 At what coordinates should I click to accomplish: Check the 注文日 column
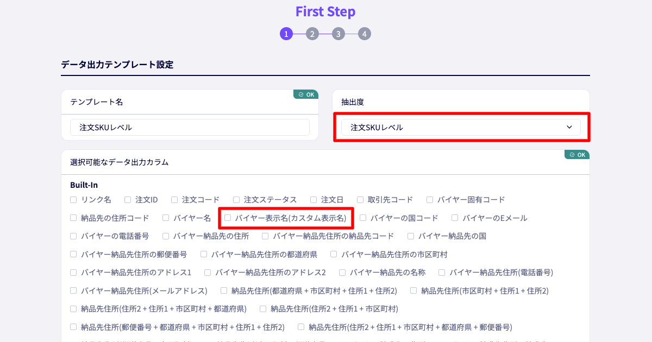click(314, 200)
